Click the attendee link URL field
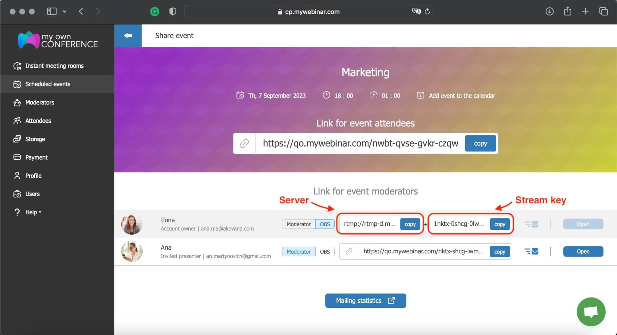The width and height of the screenshot is (617, 335). tap(360, 144)
